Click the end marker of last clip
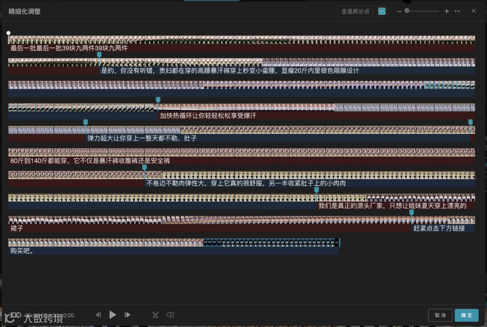The height and width of the screenshot is (327, 487). [339, 242]
